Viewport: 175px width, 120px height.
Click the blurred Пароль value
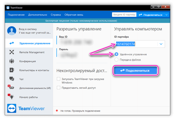69,55
